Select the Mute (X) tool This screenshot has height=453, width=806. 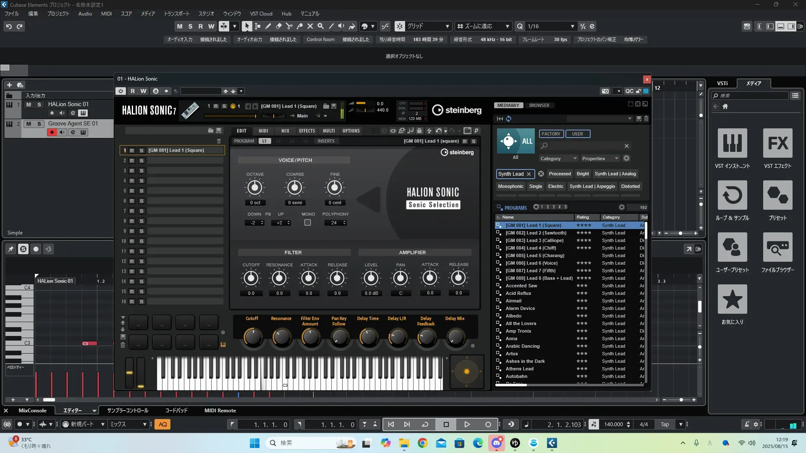[x=310, y=26]
